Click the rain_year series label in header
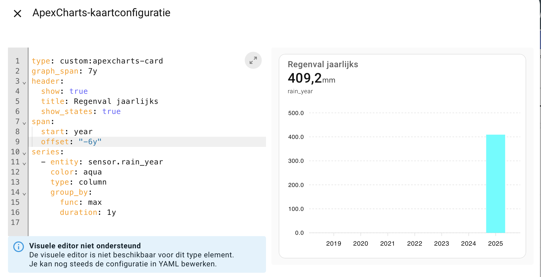 click(300, 91)
